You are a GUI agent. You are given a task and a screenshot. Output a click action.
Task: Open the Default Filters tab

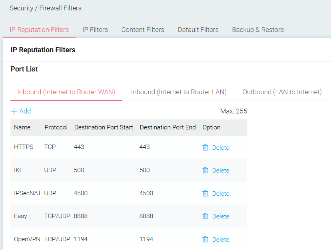coord(198,30)
